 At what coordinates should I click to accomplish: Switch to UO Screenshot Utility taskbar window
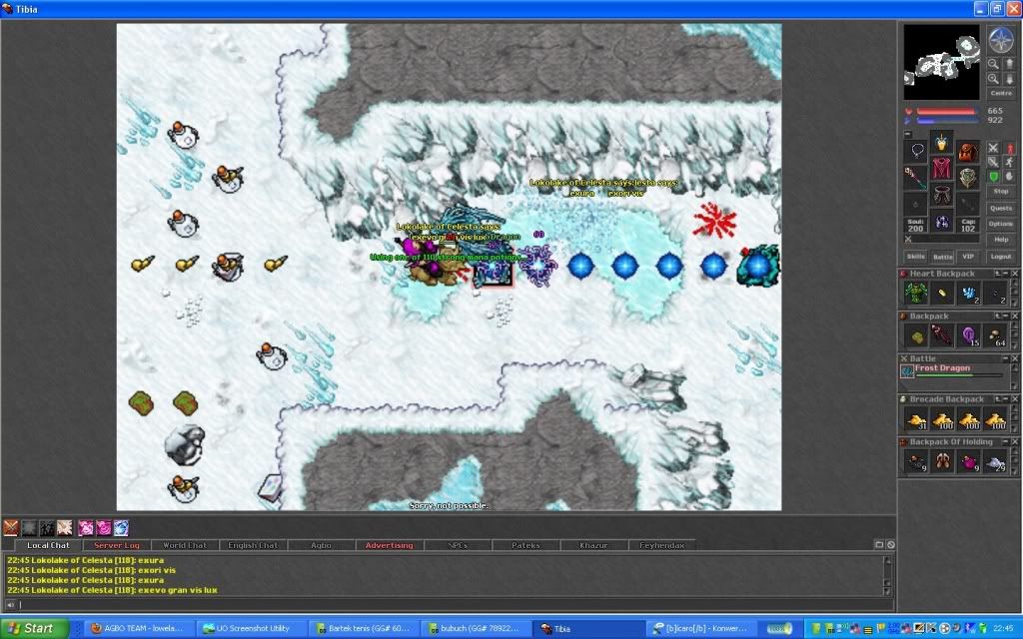click(x=251, y=629)
